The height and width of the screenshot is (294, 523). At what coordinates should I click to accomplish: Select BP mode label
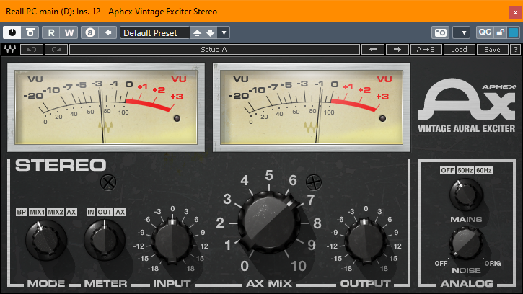tap(22, 212)
